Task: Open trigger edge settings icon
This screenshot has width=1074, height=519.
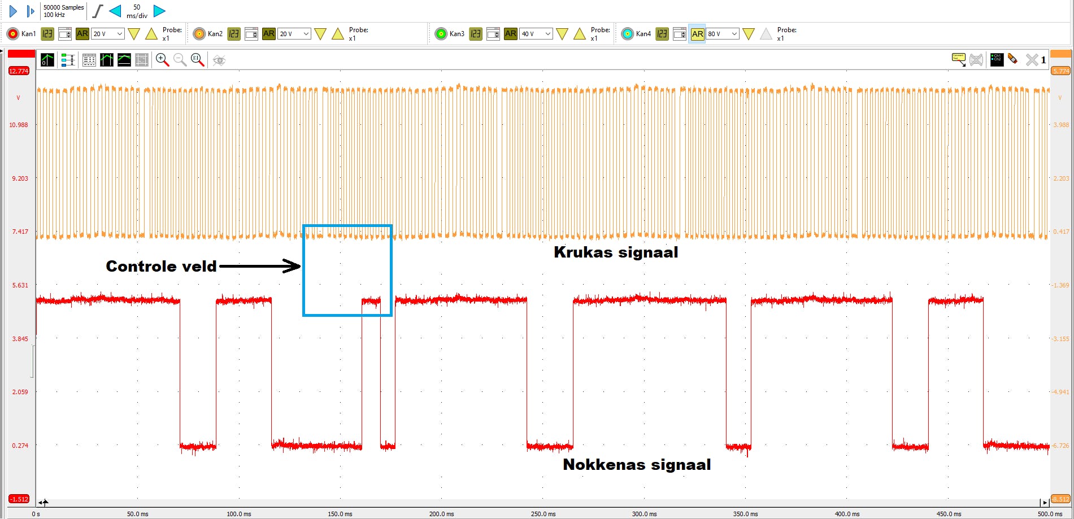Action: click(98, 11)
